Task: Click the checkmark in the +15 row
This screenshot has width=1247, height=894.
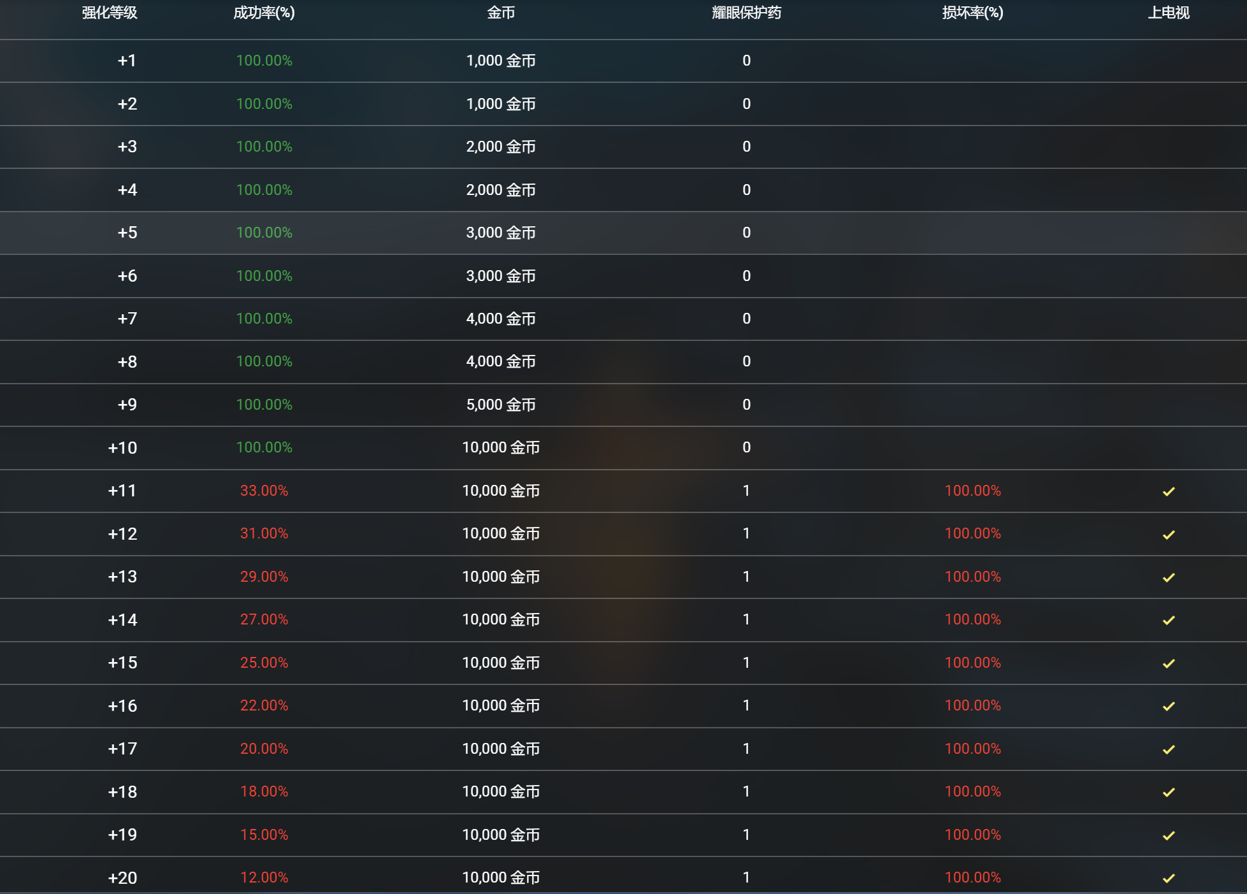Action: click(1168, 663)
